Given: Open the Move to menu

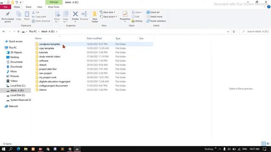Looking at the screenshot, I should (57, 17).
